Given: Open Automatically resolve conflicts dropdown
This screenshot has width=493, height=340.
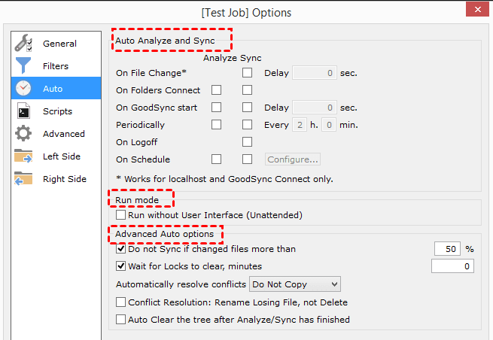Looking at the screenshot, I should click(295, 284).
